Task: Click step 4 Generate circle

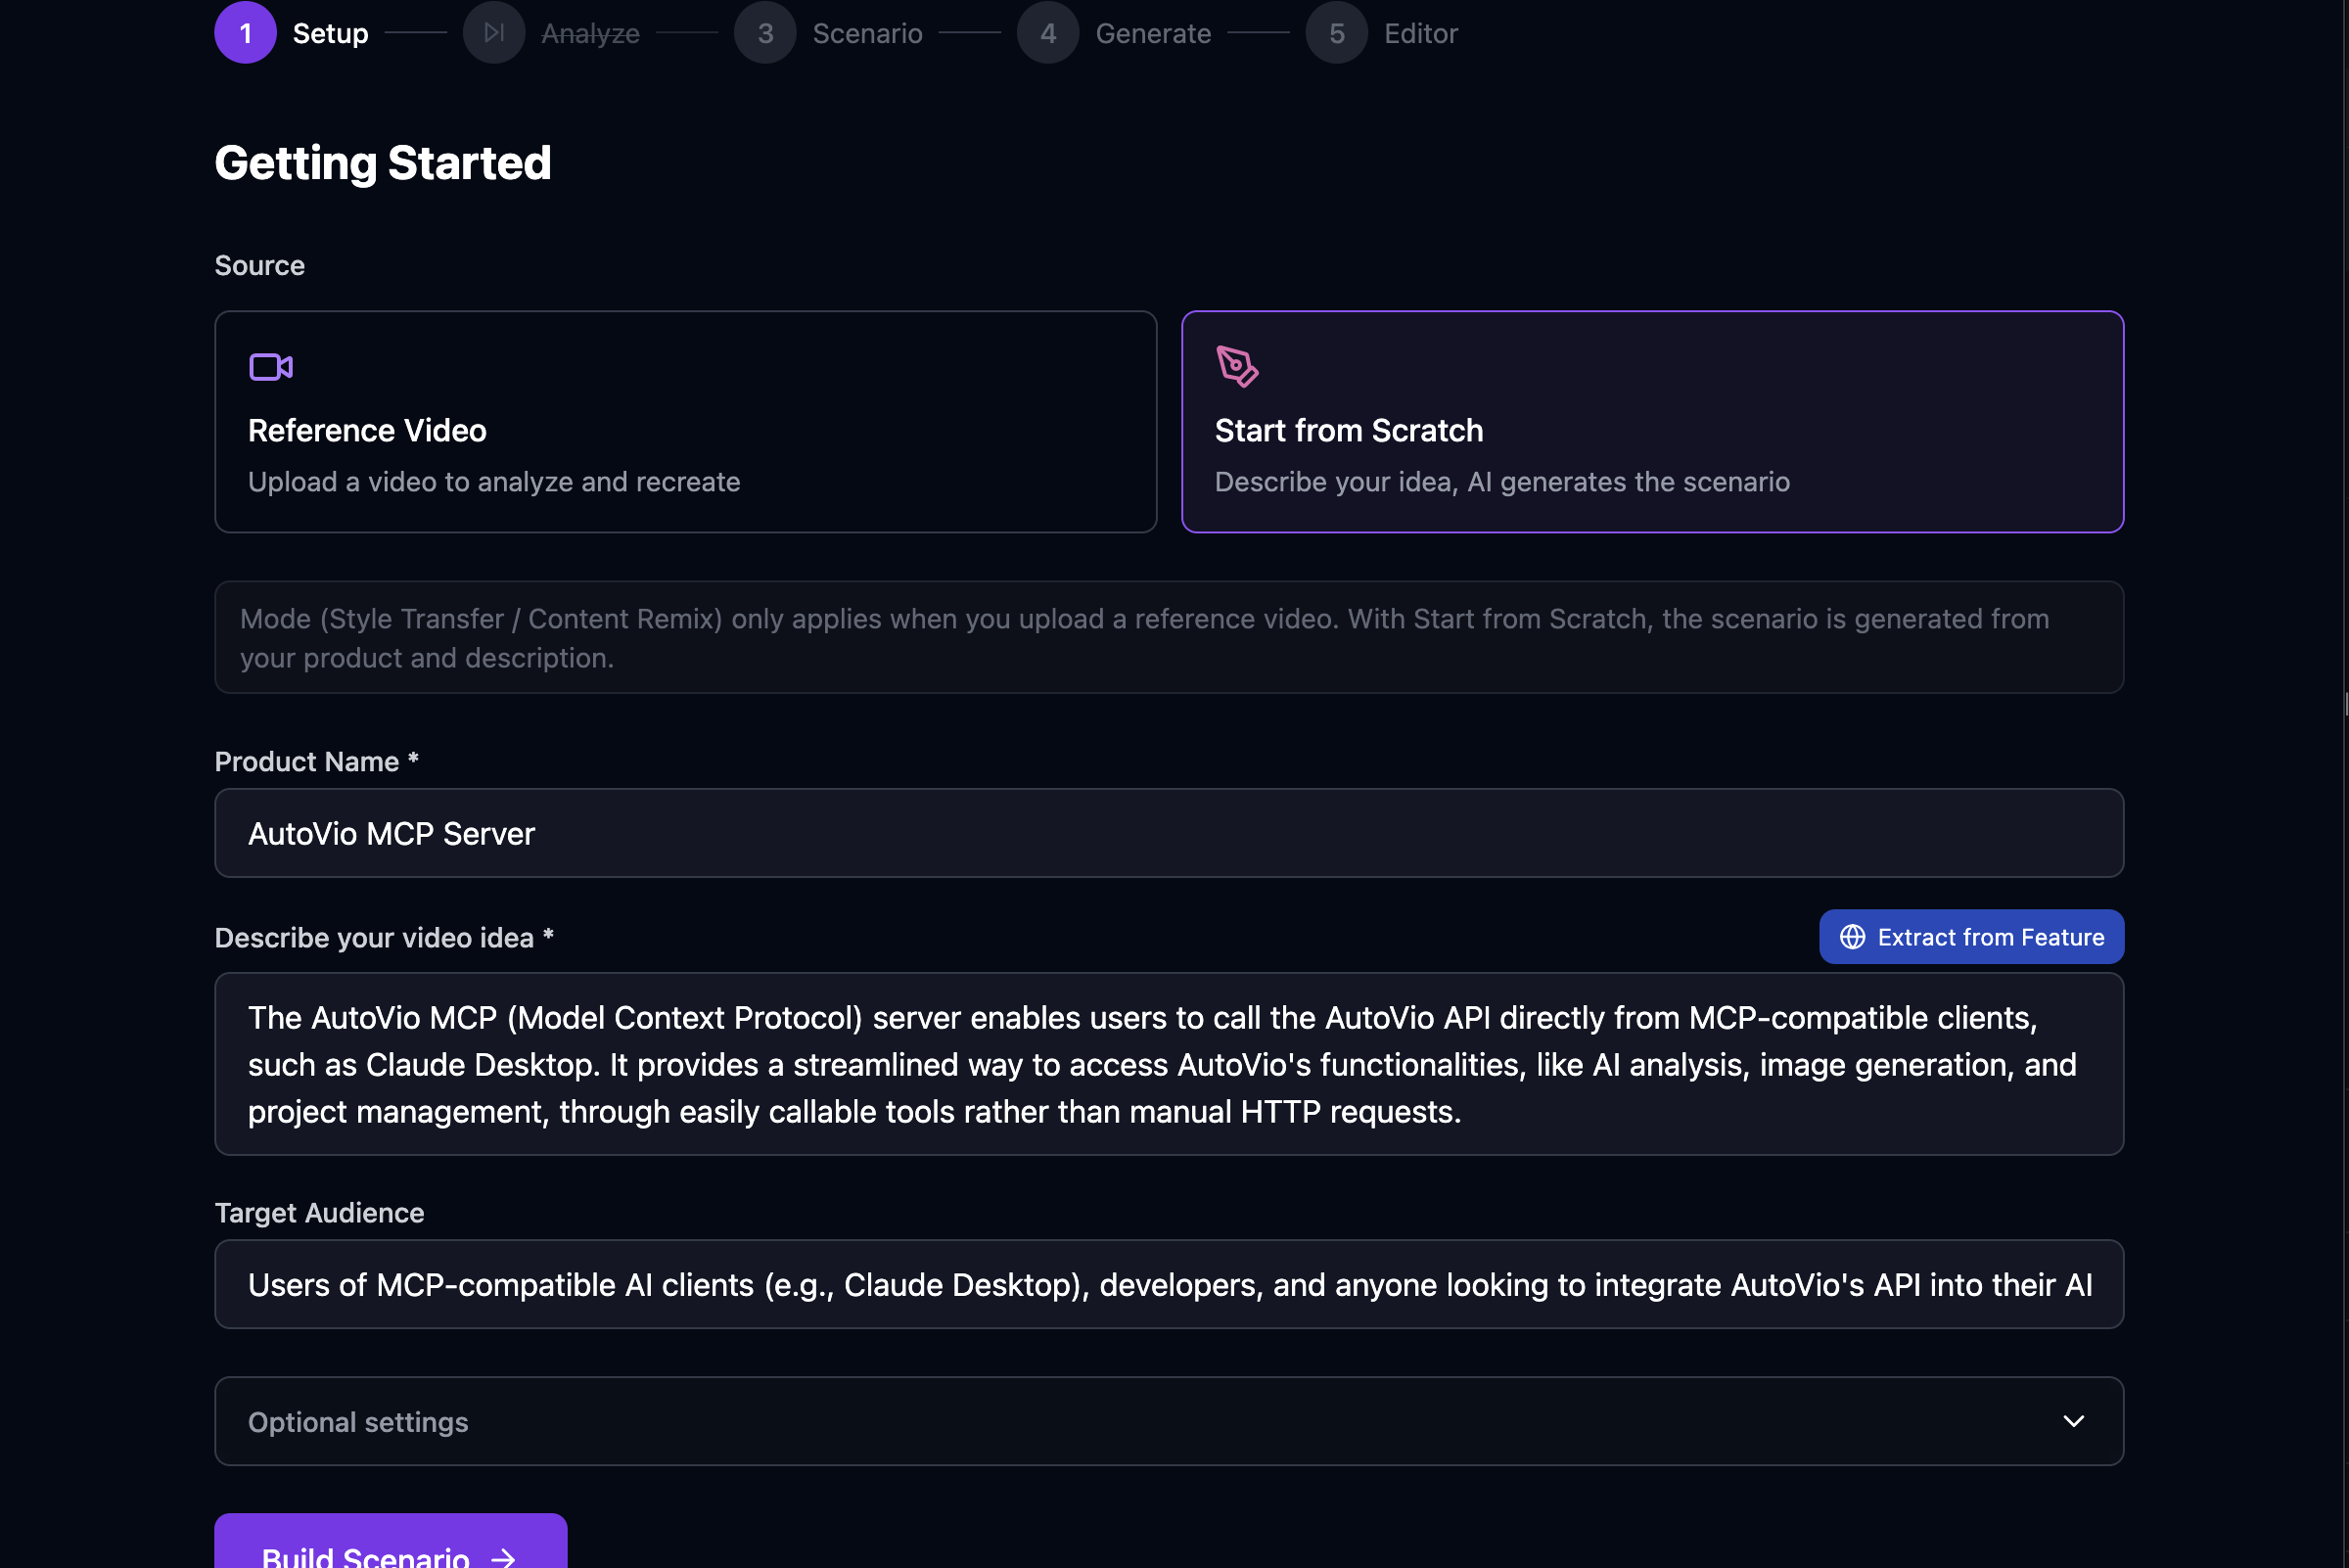Action: point(1048,33)
